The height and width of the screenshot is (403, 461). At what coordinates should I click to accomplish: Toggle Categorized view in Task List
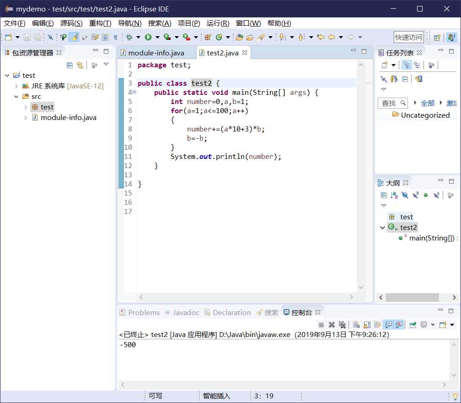click(407, 65)
